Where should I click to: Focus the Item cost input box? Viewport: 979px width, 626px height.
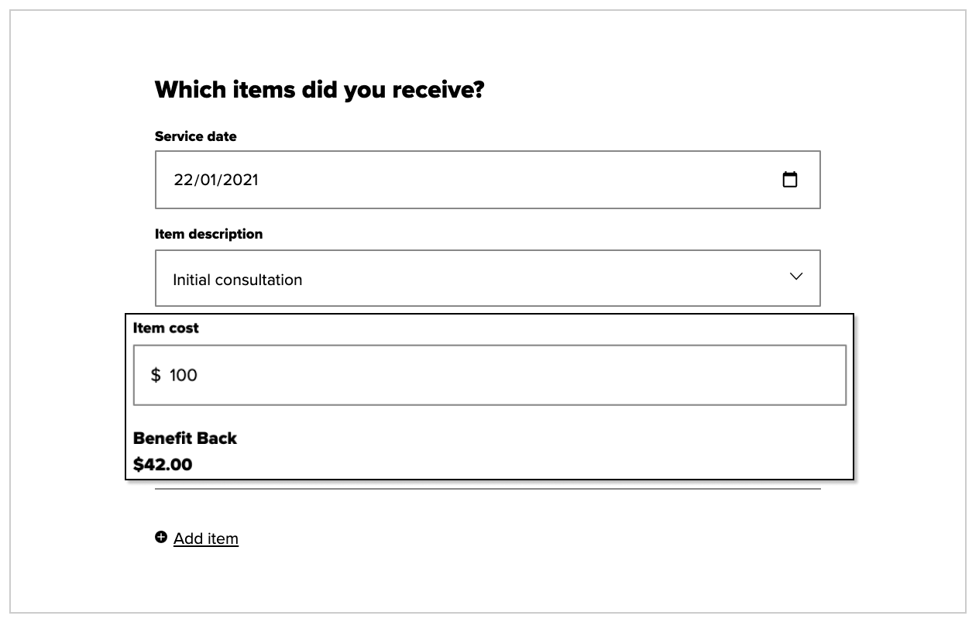(489, 375)
